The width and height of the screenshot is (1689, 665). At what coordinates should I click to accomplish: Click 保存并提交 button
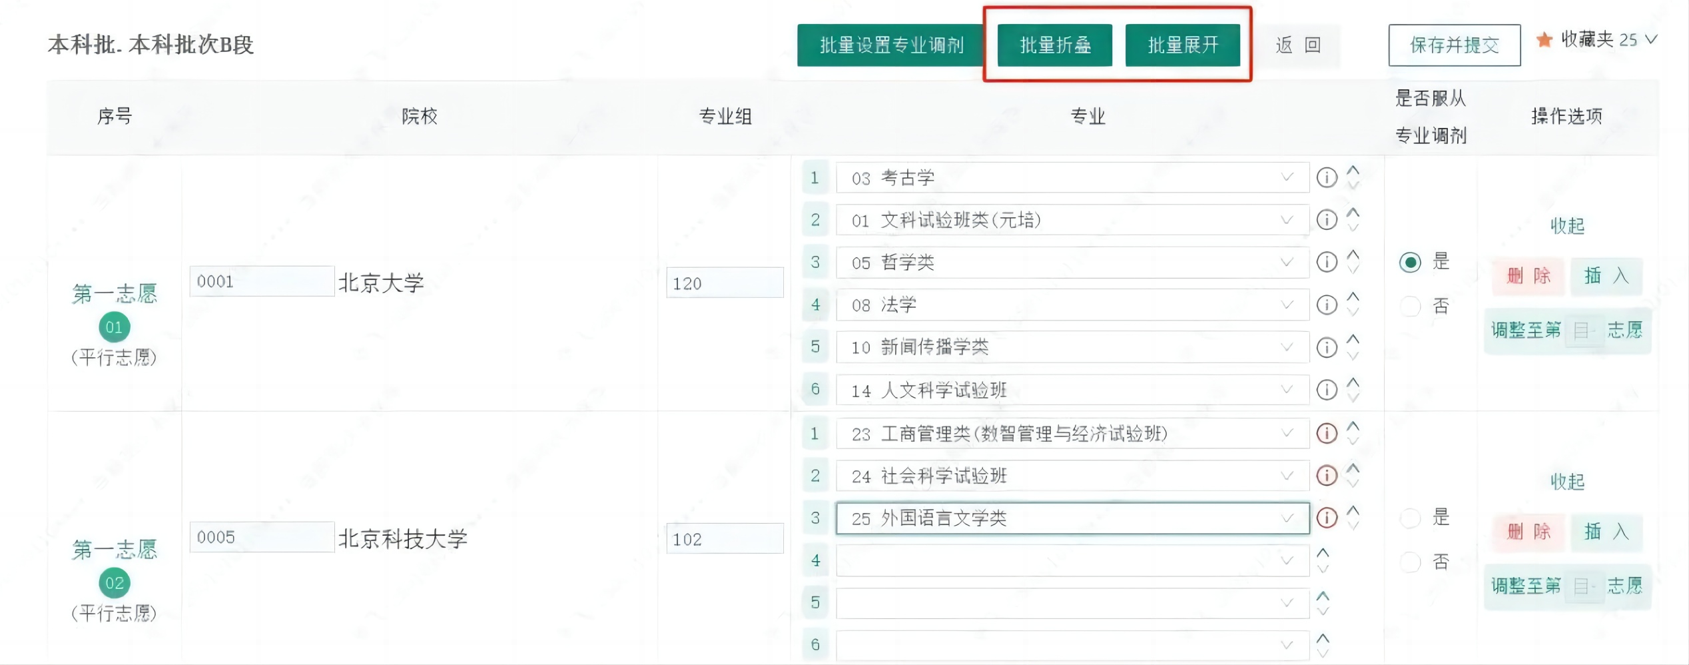pos(1455,45)
